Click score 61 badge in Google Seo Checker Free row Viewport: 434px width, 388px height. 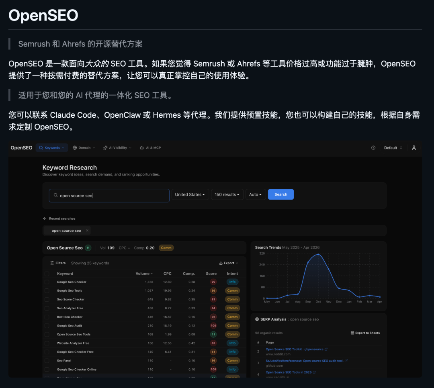[x=213, y=352]
